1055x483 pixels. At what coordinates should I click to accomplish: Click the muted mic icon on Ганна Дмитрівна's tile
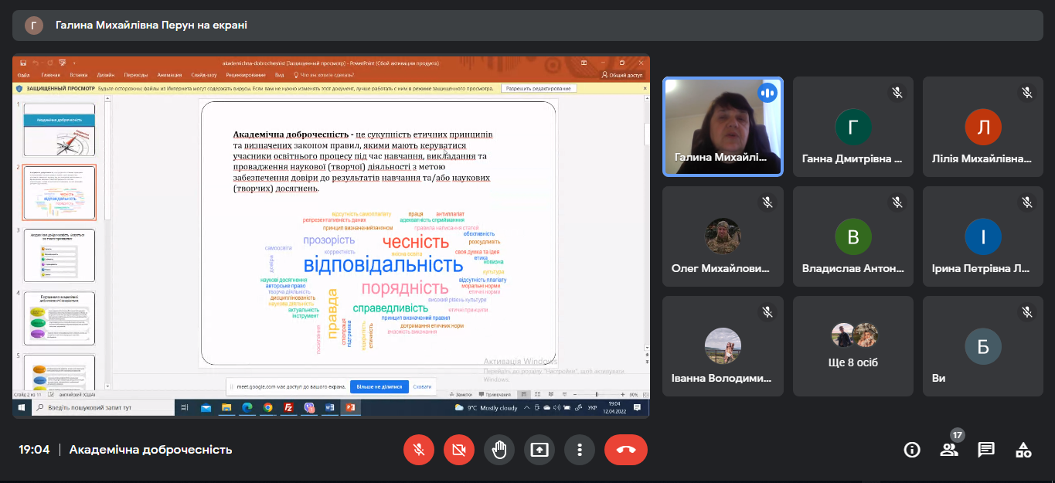[897, 93]
